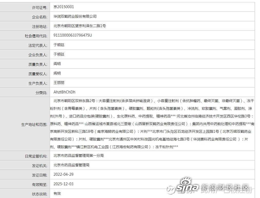Click 阎明 in the 质量受权人 row
The image size is (260, 198).
57,73
